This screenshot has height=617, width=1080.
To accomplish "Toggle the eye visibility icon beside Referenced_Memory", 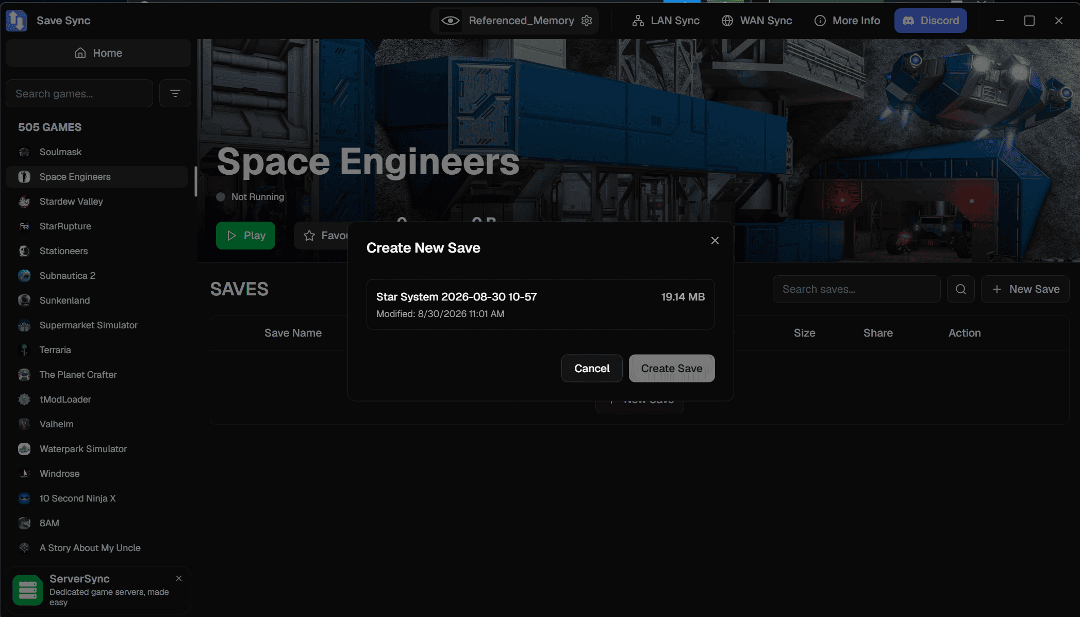I will tap(450, 21).
